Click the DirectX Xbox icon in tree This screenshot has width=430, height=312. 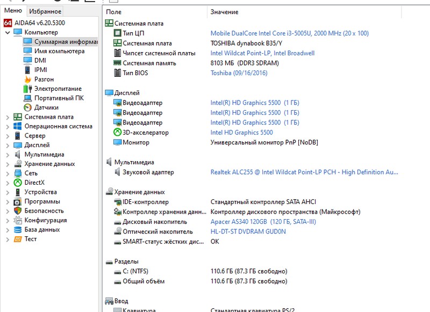(x=18, y=183)
